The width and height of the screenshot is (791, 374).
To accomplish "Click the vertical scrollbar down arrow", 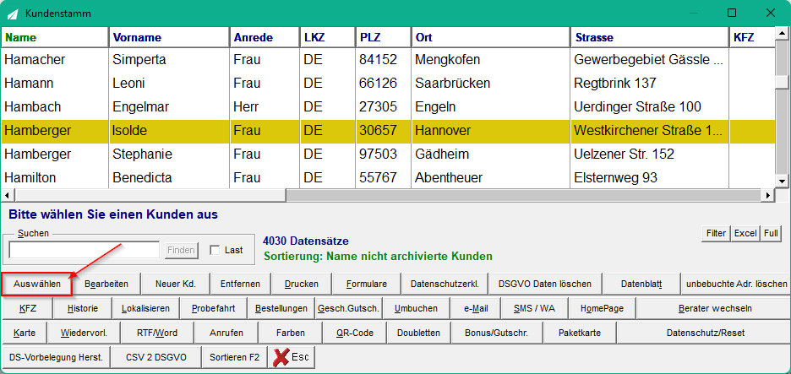I will [x=782, y=182].
